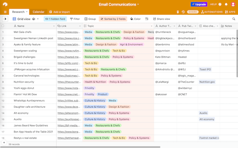The image size is (238, 148).
Task: Open the hamburger tables menu
Action: click(5, 12)
